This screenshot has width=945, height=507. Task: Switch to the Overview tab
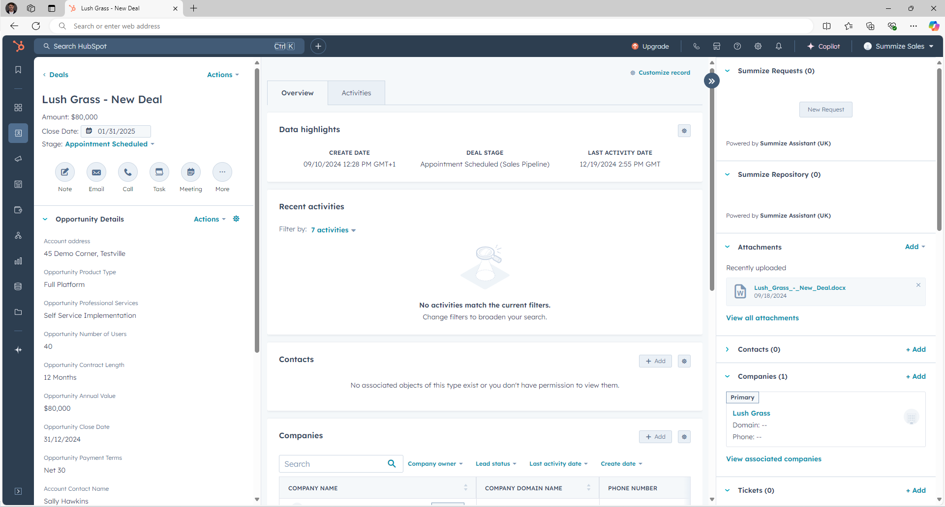pos(298,93)
